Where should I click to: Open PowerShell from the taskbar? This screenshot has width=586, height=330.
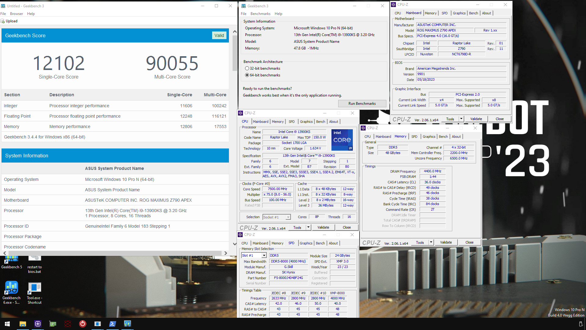click(x=113, y=324)
